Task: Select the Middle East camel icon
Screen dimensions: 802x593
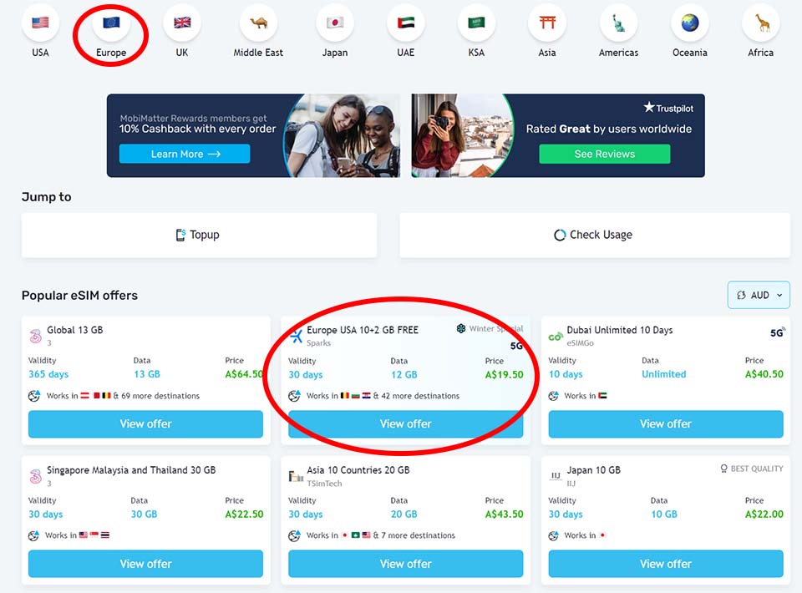Action: coord(258,23)
